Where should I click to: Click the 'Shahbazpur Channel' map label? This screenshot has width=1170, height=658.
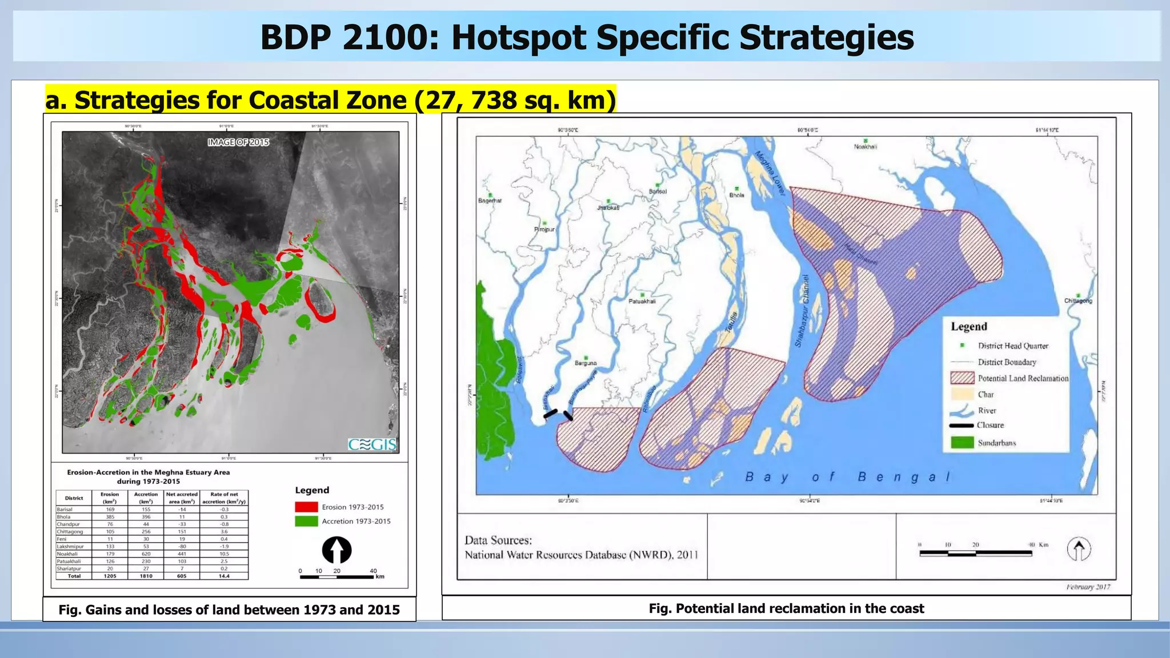click(803, 311)
